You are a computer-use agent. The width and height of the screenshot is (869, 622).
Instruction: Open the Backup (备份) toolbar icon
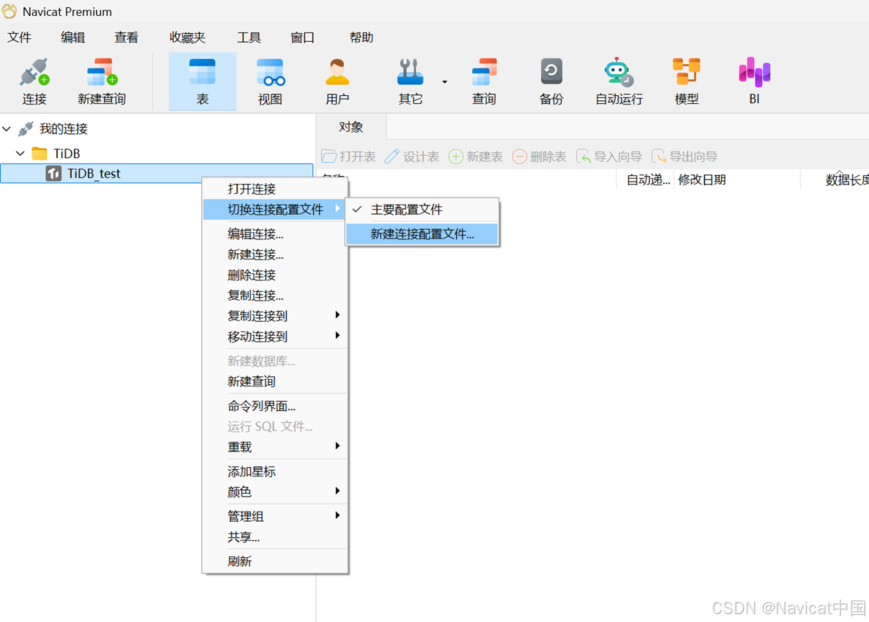coord(551,72)
